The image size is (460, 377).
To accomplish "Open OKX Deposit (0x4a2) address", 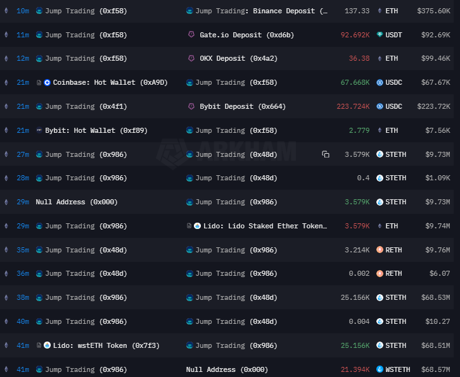I will tap(238, 59).
